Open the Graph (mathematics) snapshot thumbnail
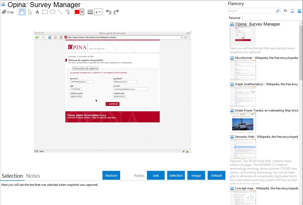 [243, 96]
